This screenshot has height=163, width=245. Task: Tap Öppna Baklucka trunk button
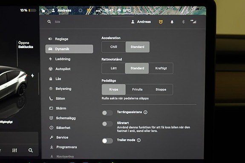(x=26, y=45)
